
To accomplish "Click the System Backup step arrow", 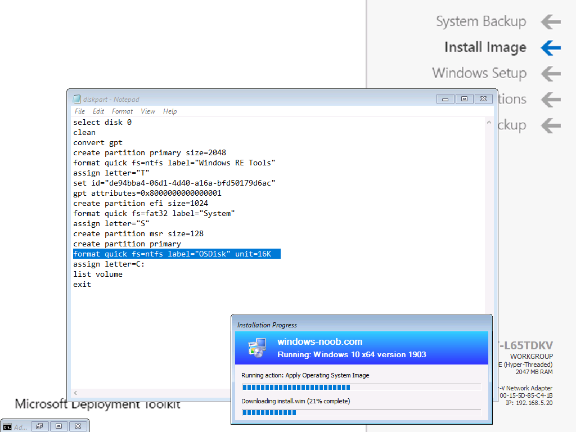I will click(551, 22).
